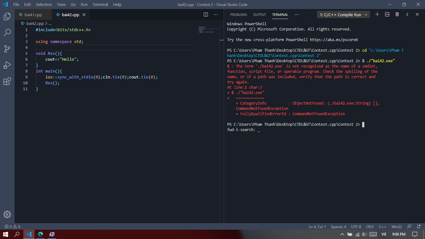Switch to the PROBLEMS panel tab
The image size is (425, 239).
pyautogui.click(x=238, y=15)
